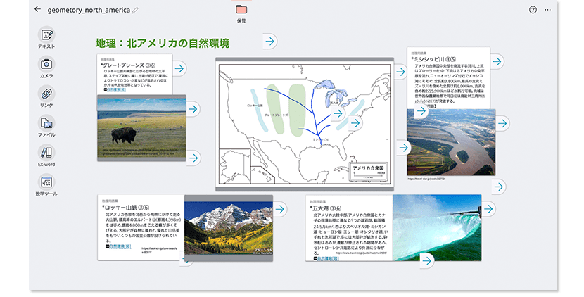Click the upper arrow on the bison photo
The image size is (584, 297).
point(193,109)
